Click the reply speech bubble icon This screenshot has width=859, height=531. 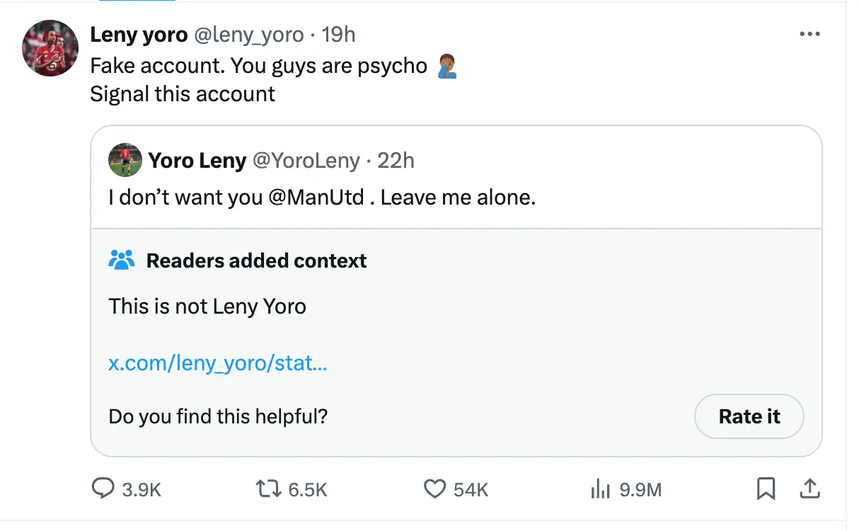[104, 489]
